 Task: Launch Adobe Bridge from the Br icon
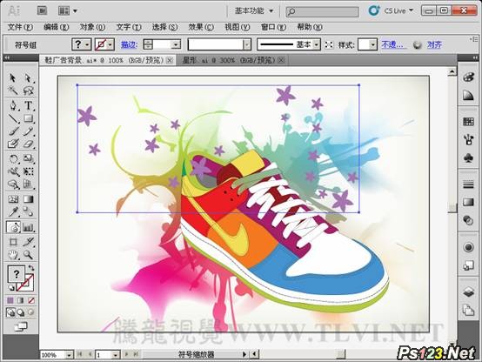point(42,10)
